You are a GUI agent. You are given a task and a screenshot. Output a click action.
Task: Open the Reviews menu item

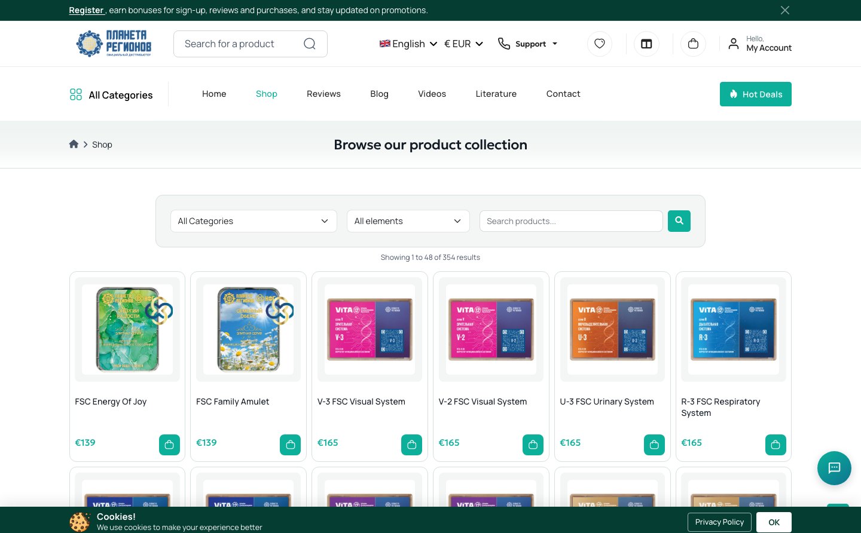click(x=323, y=94)
